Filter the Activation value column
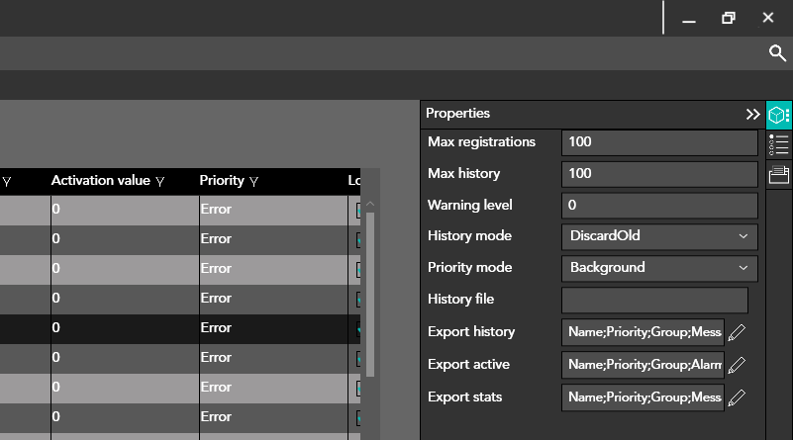Screen dimensions: 793x440 pos(159,182)
